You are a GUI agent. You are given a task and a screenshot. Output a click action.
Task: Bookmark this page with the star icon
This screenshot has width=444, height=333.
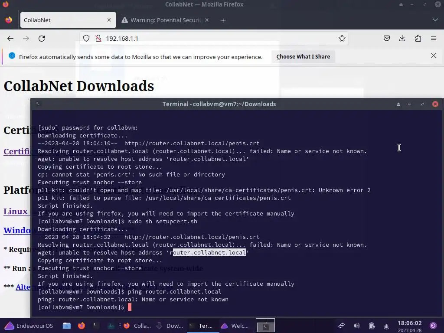pyautogui.click(x=342, y=38)
